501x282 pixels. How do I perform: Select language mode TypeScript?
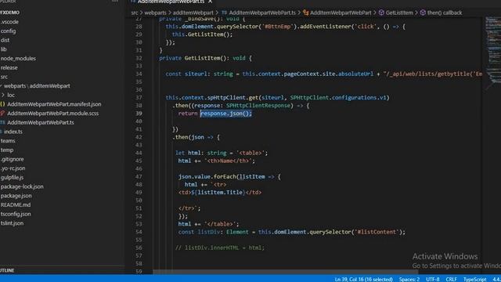coord(475,279)
